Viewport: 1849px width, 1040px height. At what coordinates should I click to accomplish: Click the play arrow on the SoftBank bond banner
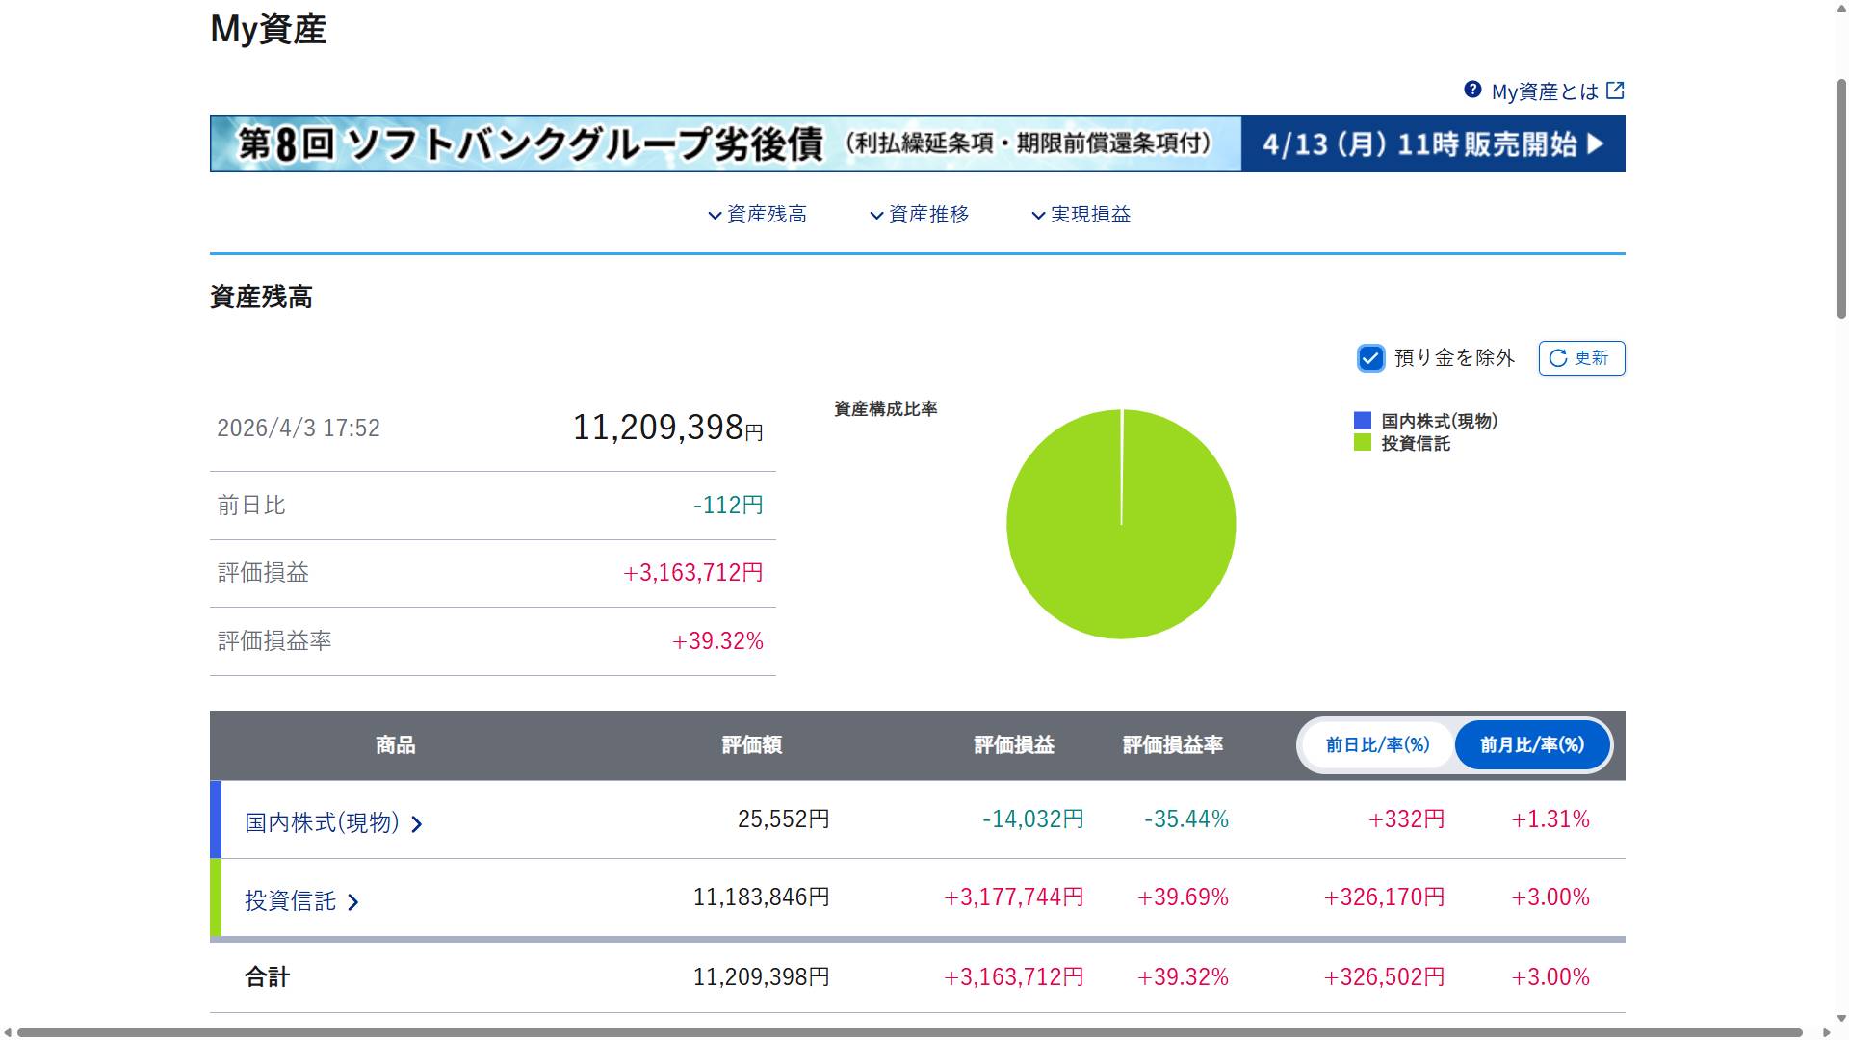point(1598,144)
